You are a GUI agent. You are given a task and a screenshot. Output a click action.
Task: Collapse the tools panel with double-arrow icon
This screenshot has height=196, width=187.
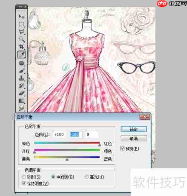pyautogui.click(x=20, y=7)
